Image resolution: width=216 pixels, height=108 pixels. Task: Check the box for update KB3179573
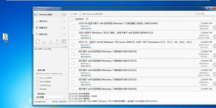coord(73,63)
